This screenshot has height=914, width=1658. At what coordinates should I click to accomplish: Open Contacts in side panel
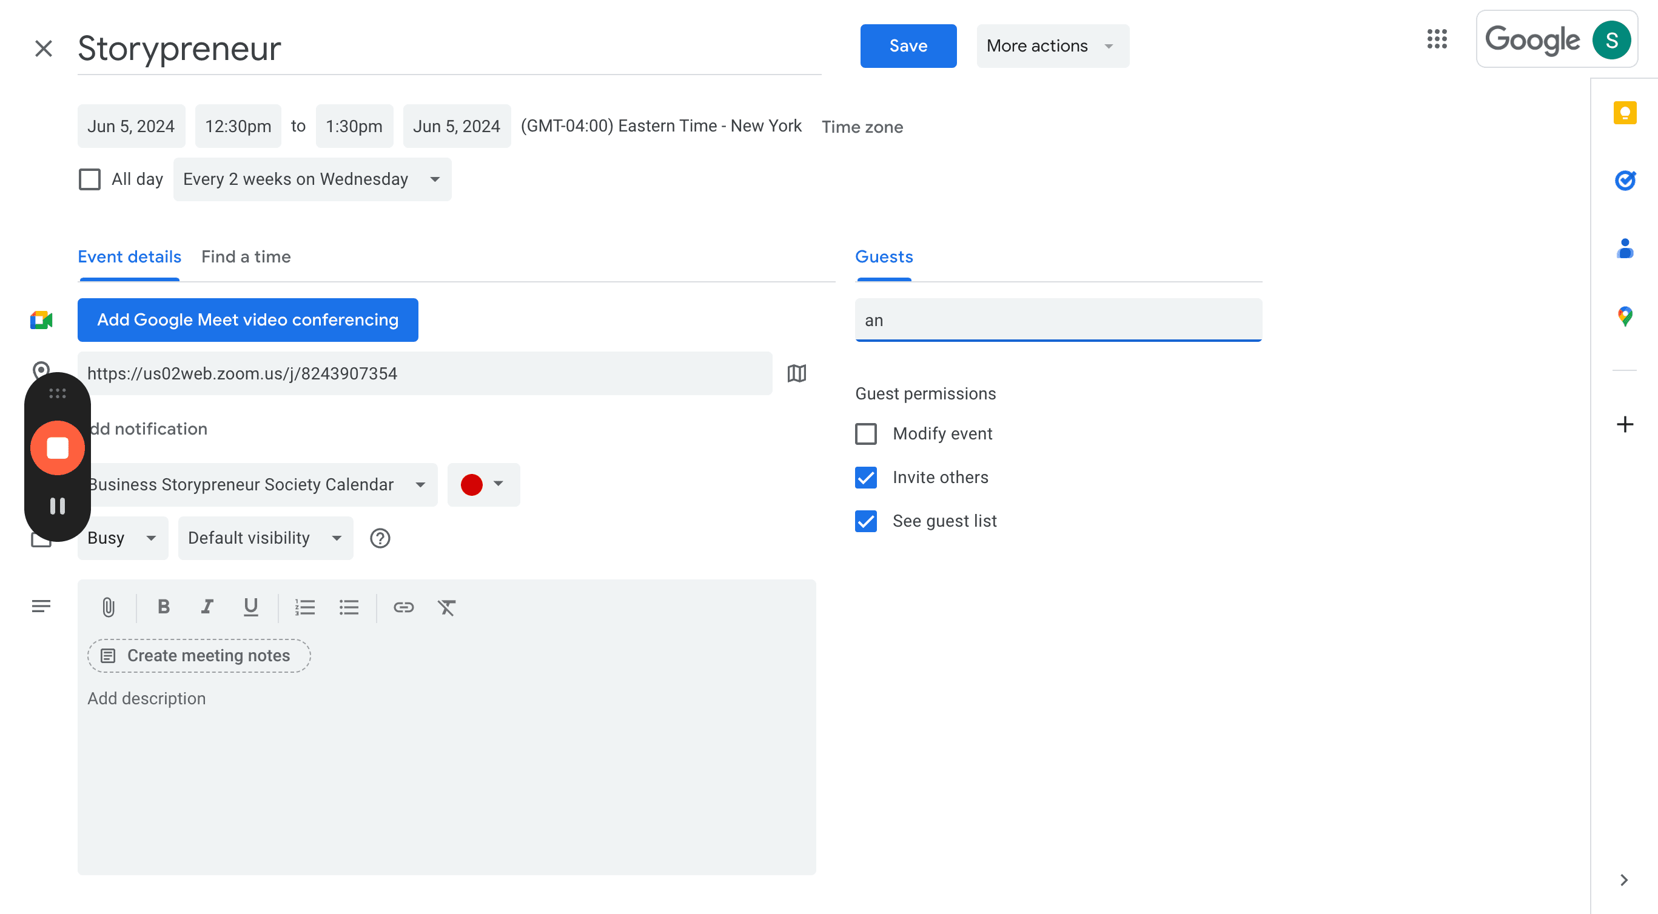click(1625, 249)
